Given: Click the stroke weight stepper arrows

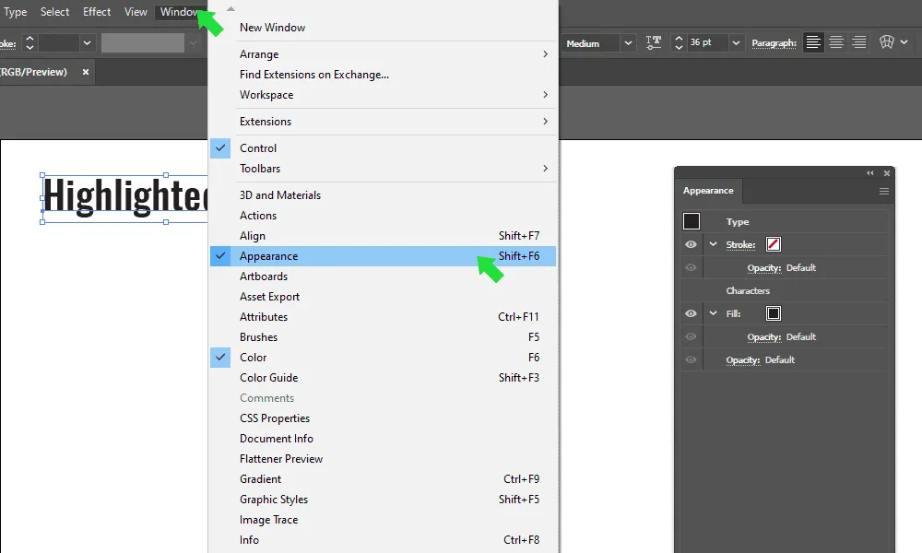Looking at the screenshot, I should coord(30,43).
